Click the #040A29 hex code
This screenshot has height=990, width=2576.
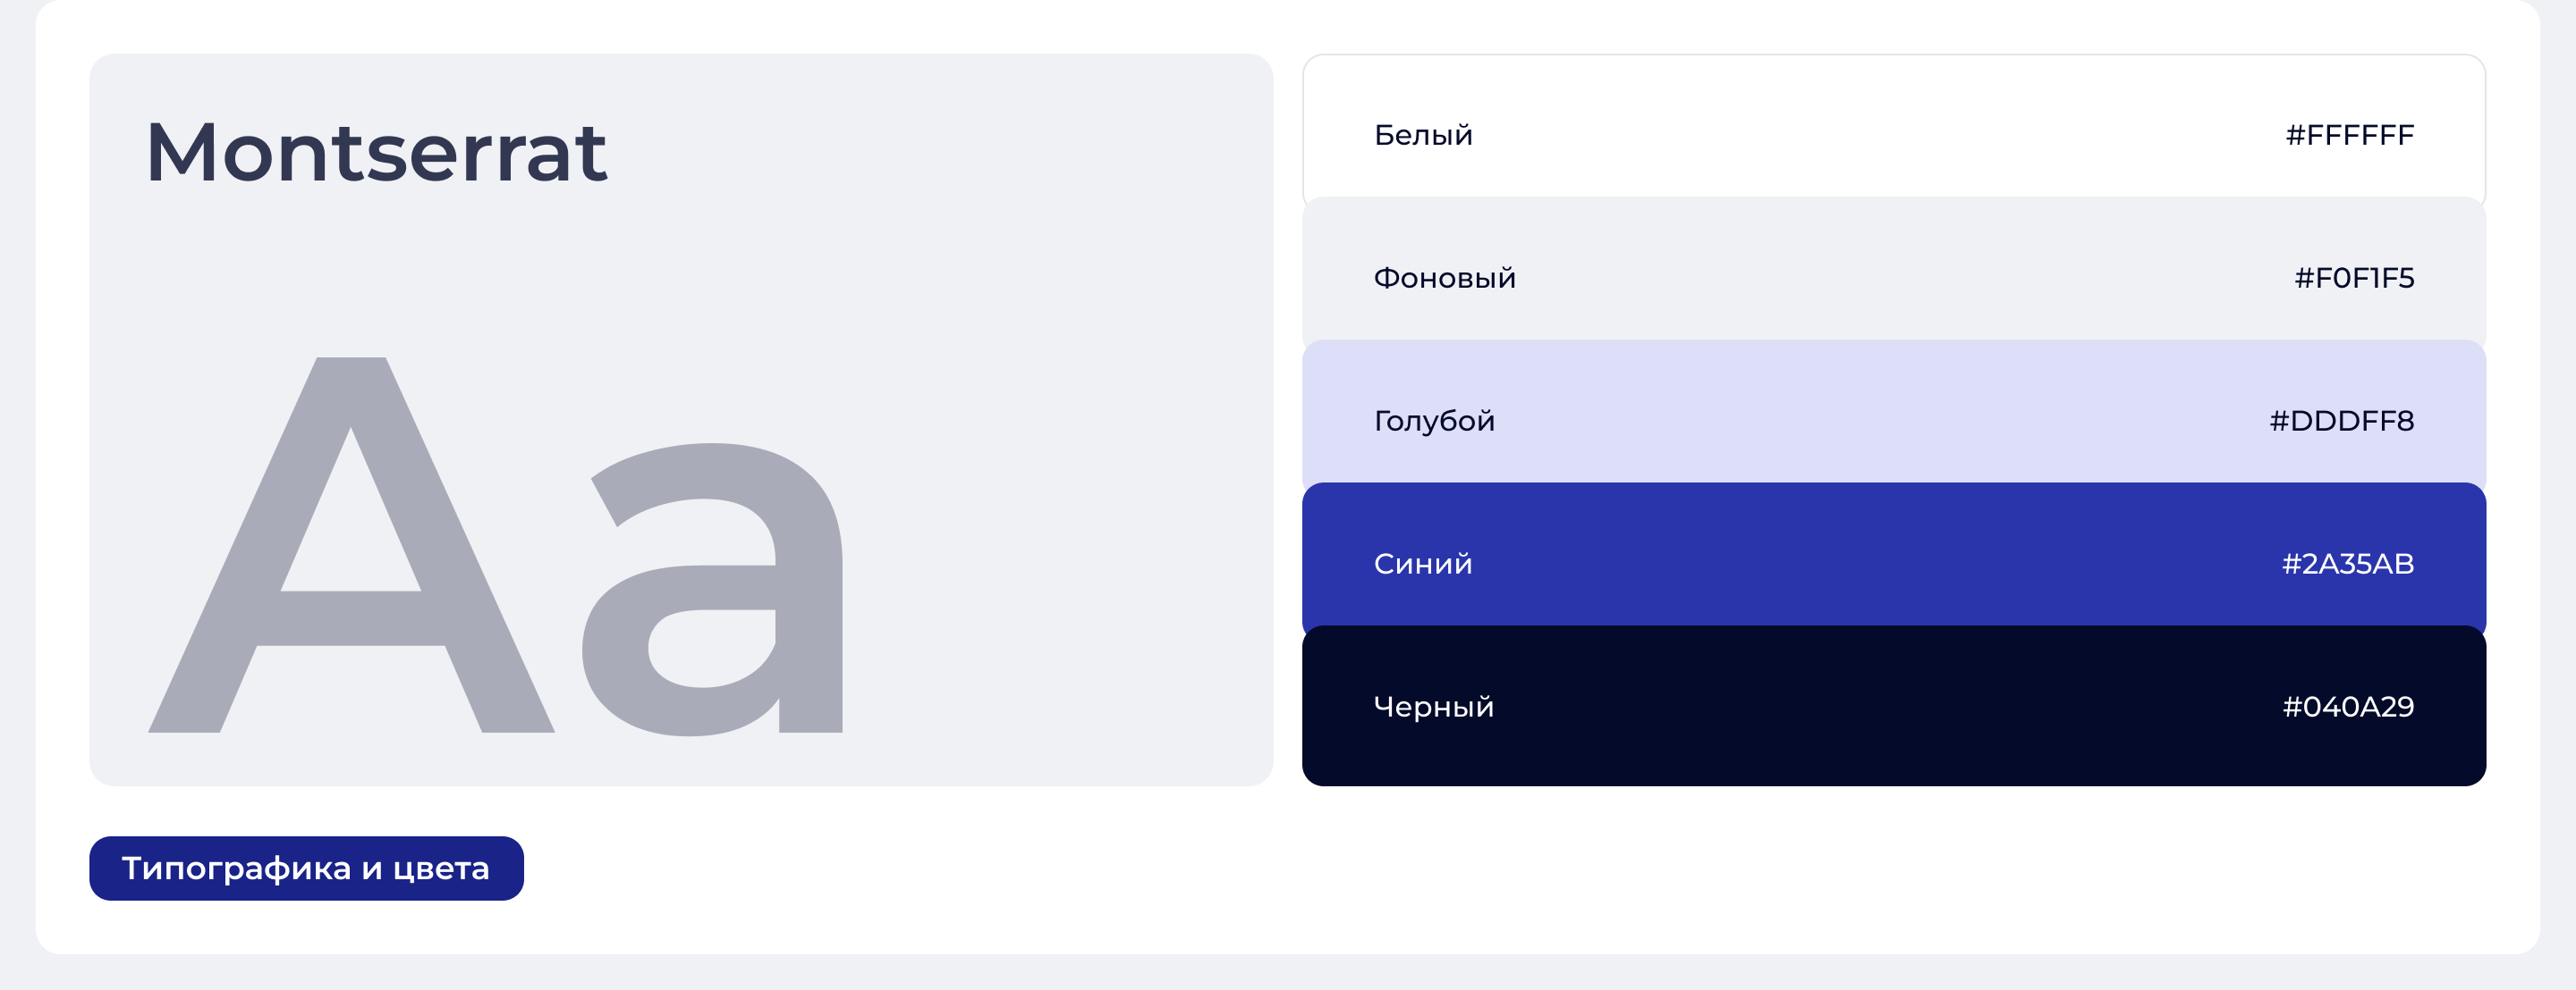2347,706
